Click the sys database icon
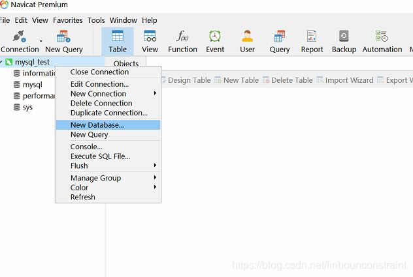 (x=16, y=108)
